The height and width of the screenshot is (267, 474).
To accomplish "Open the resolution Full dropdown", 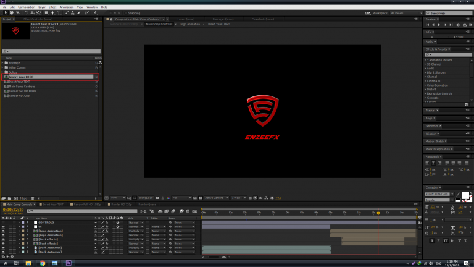I will tap(181, 198).
